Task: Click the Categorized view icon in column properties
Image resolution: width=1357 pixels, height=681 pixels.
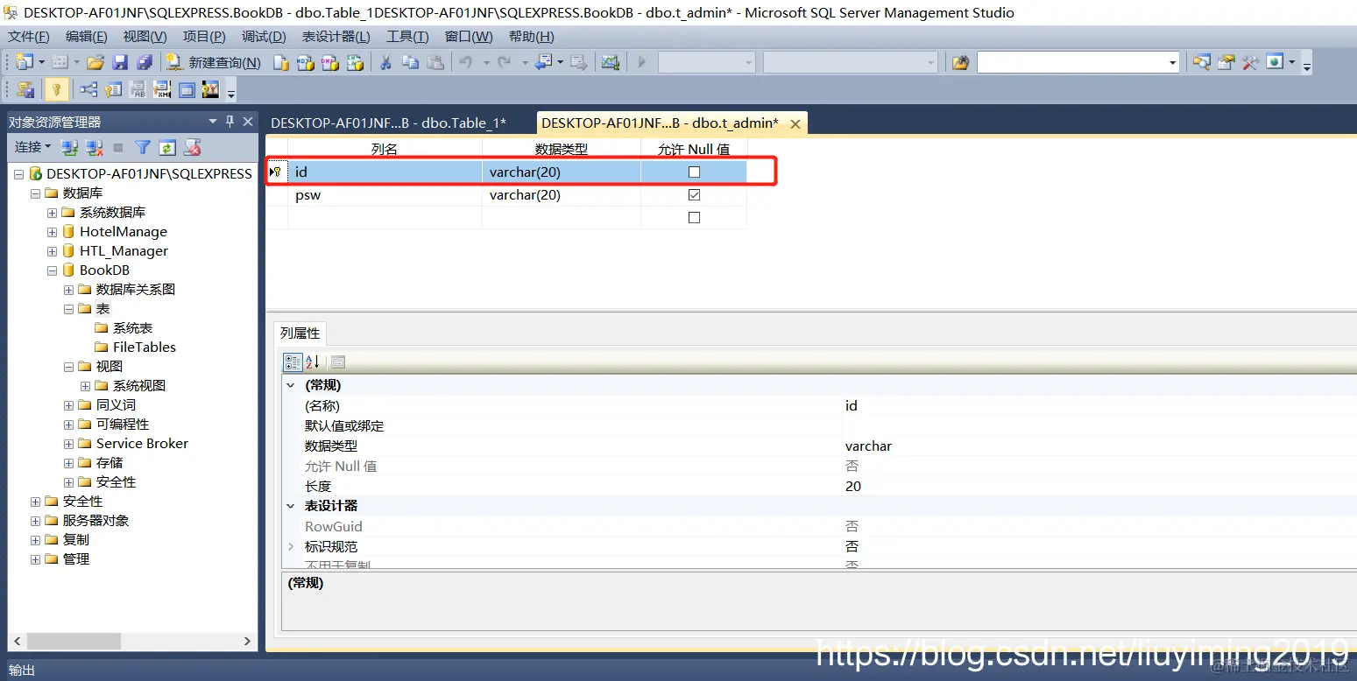Action: click(293, 362)
